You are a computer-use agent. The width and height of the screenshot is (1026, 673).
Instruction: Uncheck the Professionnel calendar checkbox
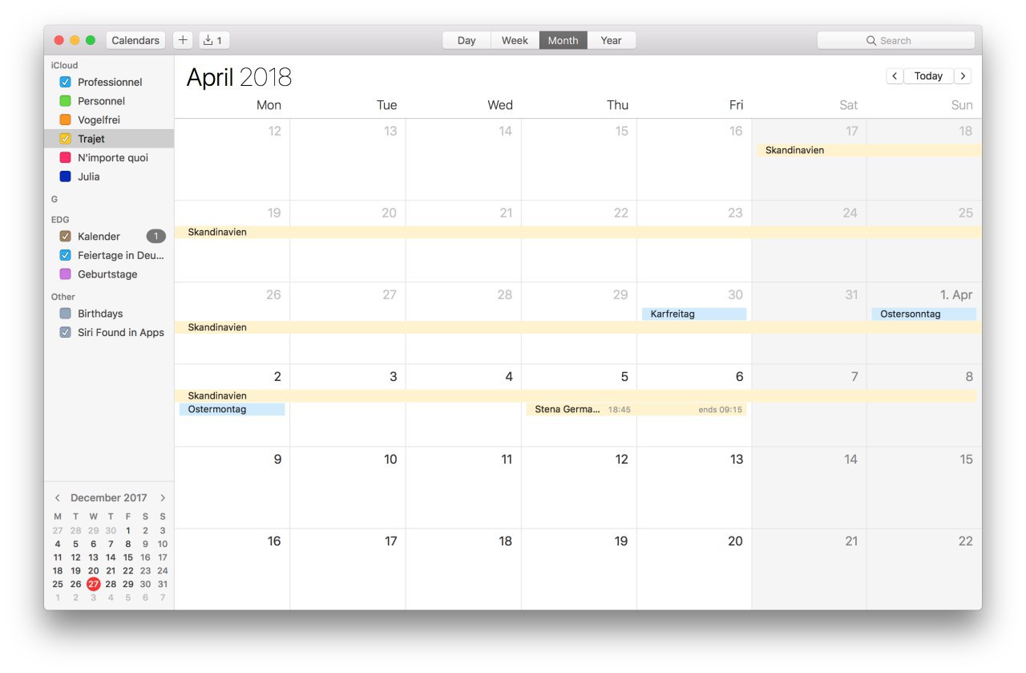66,82
